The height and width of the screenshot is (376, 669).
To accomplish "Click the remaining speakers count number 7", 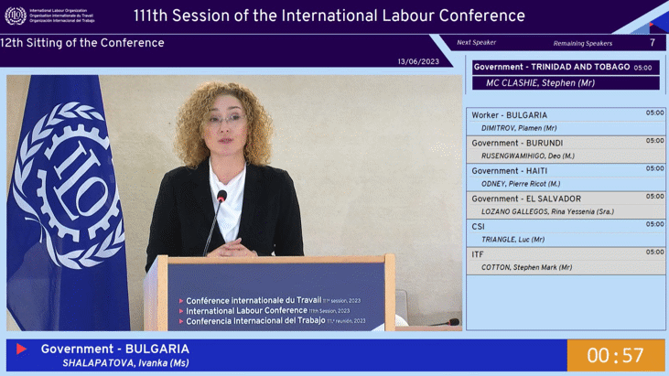I will pyautogui.click(x=653, y=43).
